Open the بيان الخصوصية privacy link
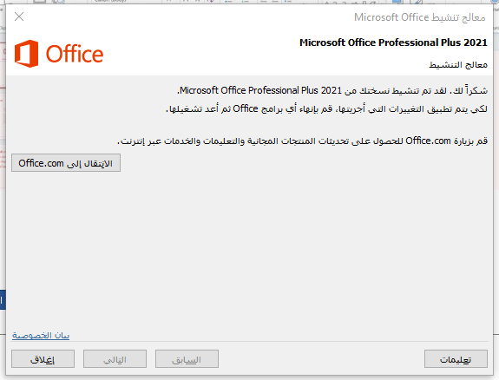This screenshot has height=380, width=499. pyautogui.click(x=41, y=335)
